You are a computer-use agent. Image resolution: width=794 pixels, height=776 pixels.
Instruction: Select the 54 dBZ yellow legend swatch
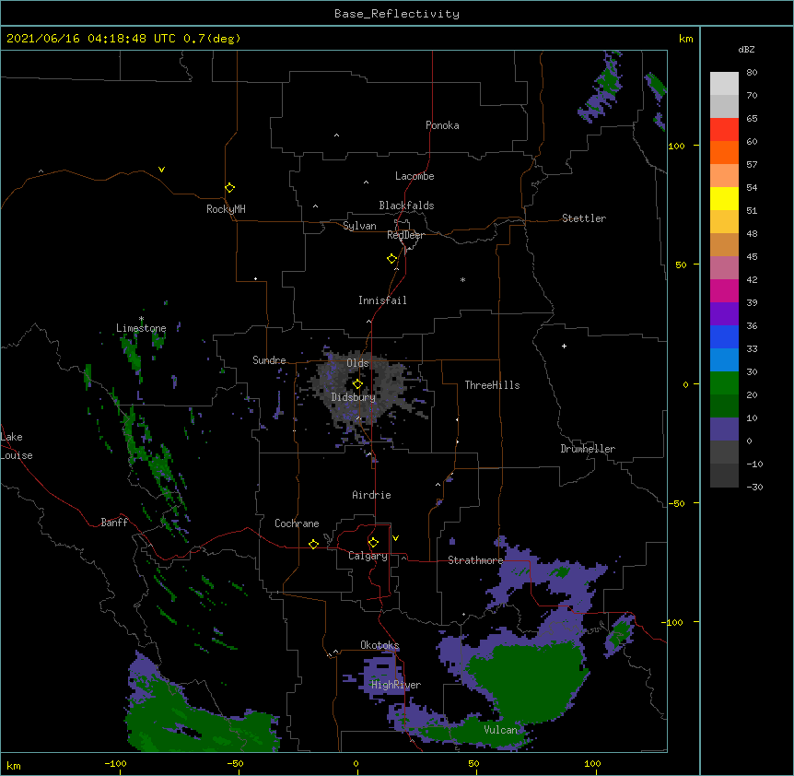click(x=724, y=198)
